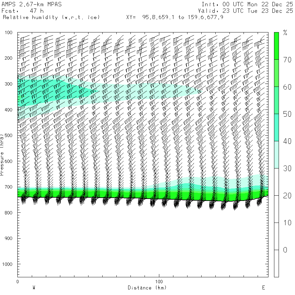
Task: Click the 'E' east direction label
Action: pos(264,288)
